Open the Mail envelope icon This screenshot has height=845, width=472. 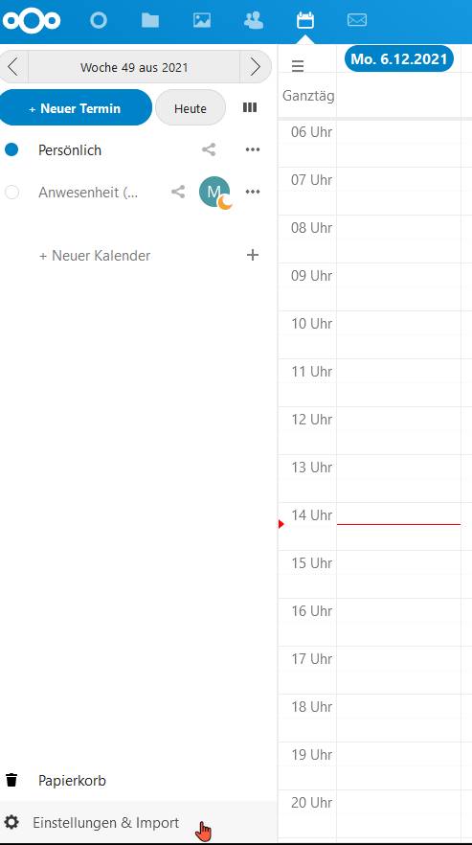pyautogui.click(x=357, y=20)
